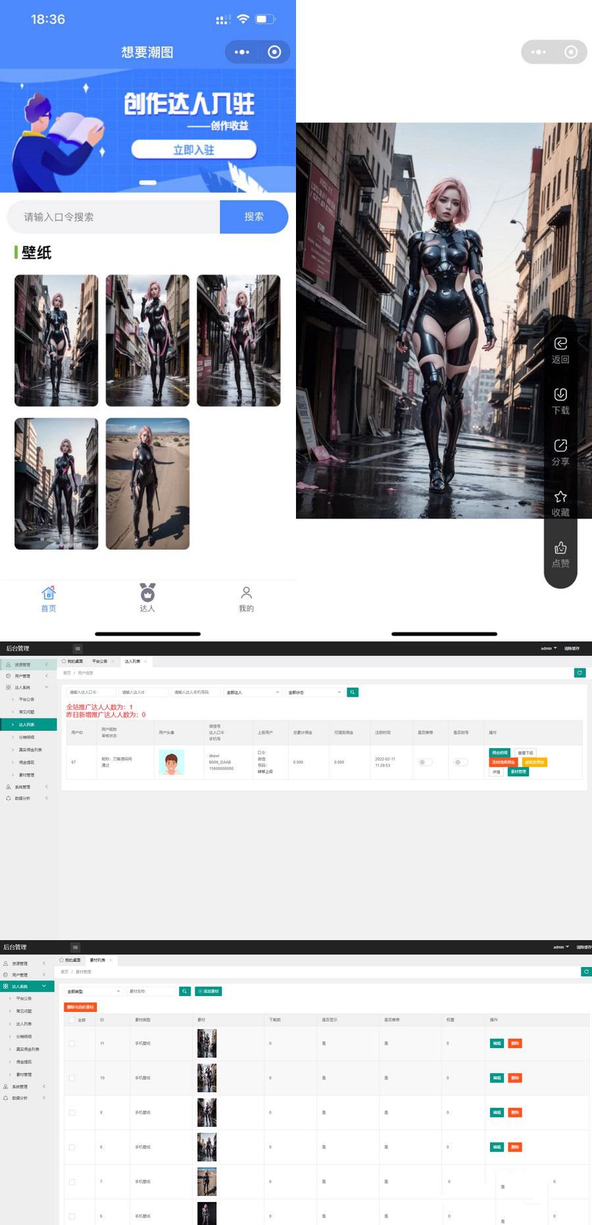This screenshot has height=1225, width=592.
Task: Check the checkbox for material ID 11
Action: click(72, 1043)
